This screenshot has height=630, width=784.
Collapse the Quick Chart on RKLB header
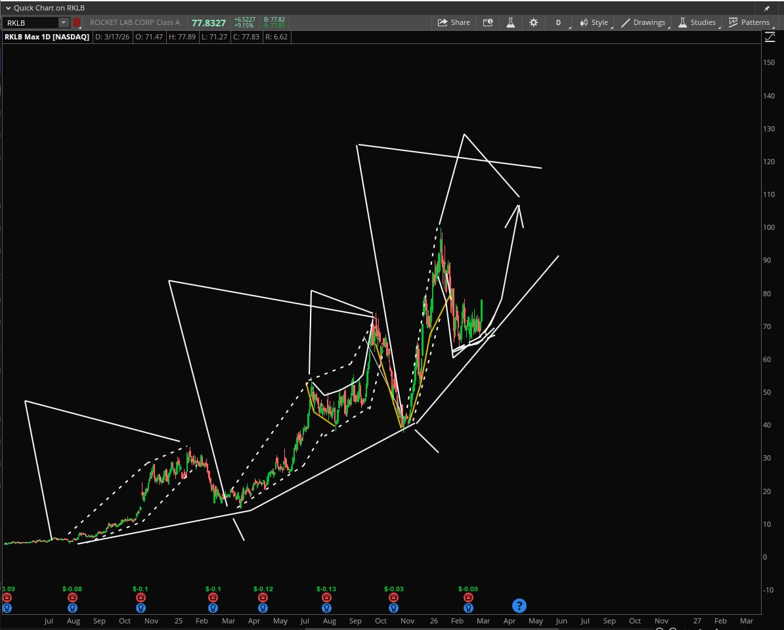[8, 7]
